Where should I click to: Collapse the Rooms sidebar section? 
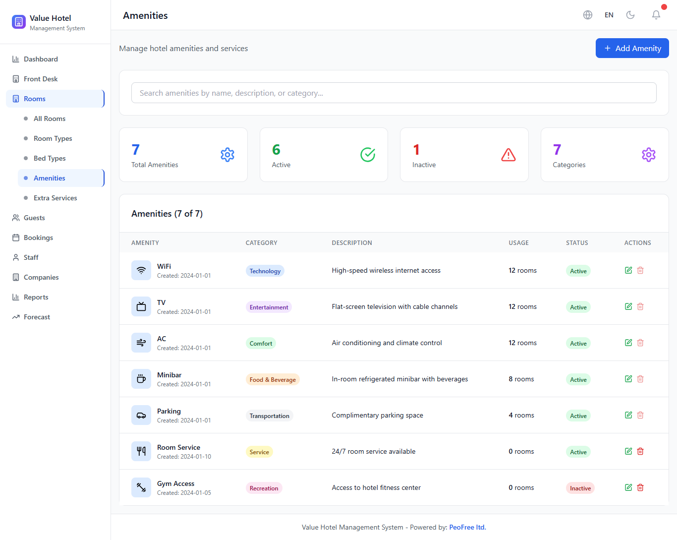pyautogui.click(x=55, y=99)
